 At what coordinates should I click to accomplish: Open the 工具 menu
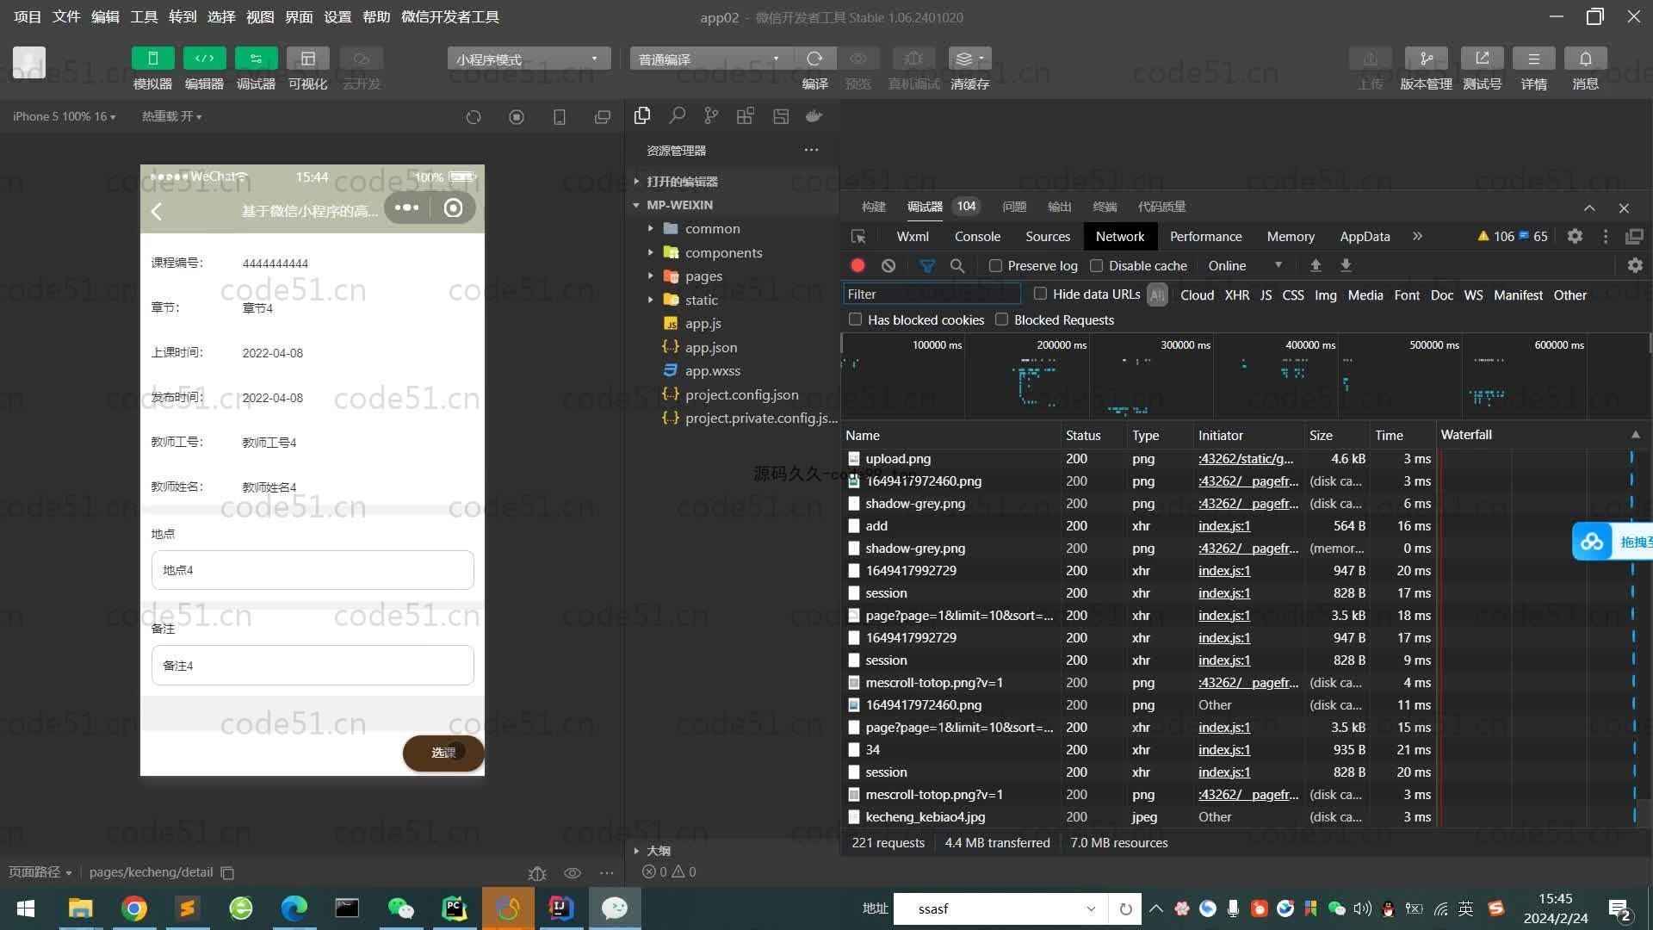click(144, 16)
